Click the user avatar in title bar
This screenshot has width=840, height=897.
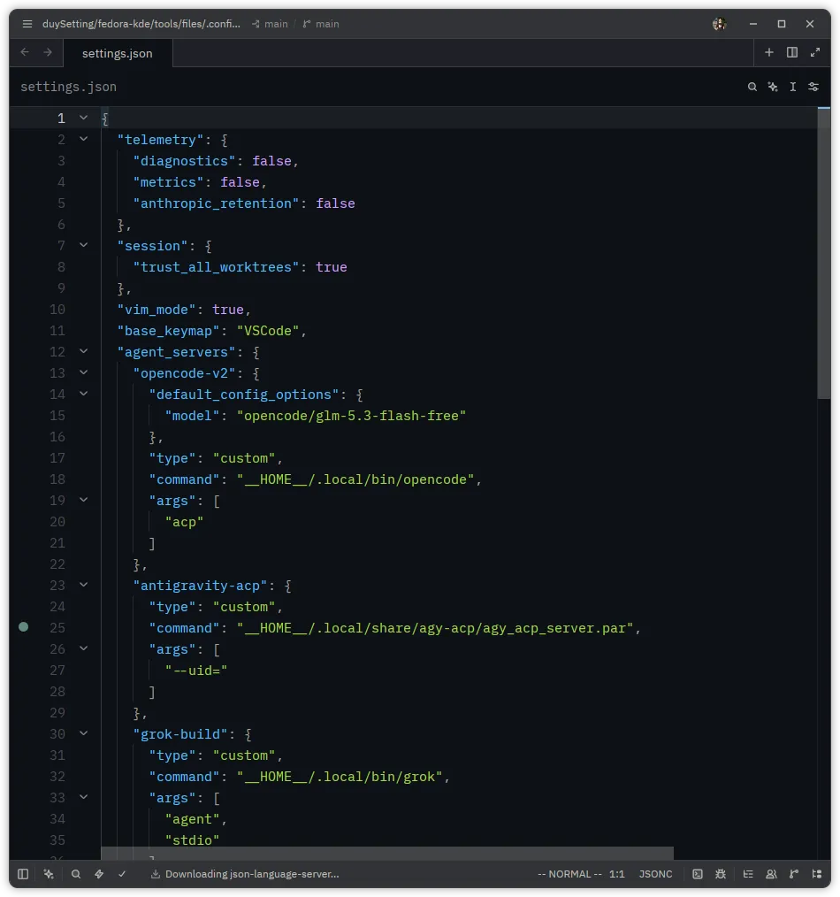(x=720, y=24)
